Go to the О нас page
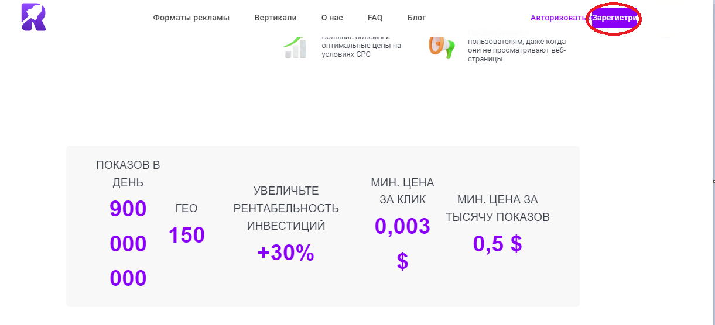The height and width of the screenshot is (325, 715). [332, 18]
